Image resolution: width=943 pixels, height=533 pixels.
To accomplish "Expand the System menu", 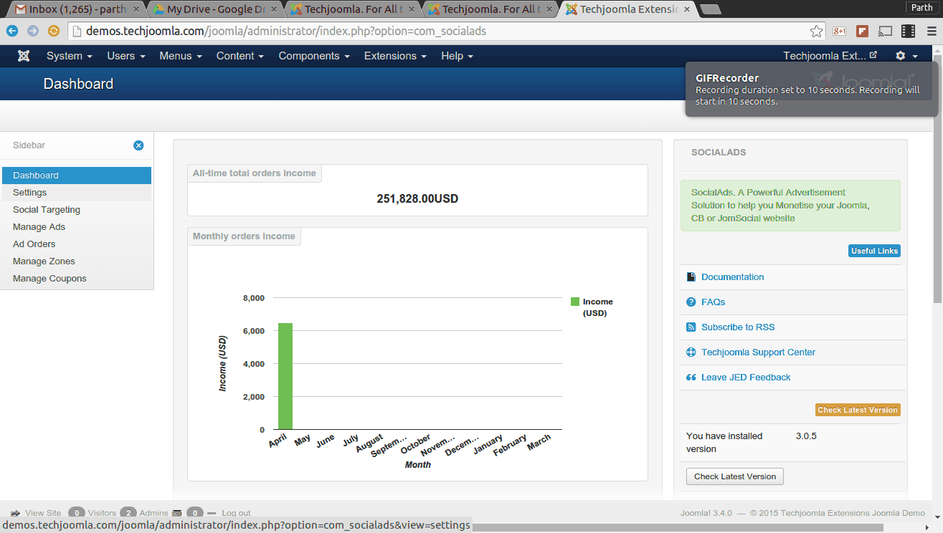I will [x=69, y=56].
